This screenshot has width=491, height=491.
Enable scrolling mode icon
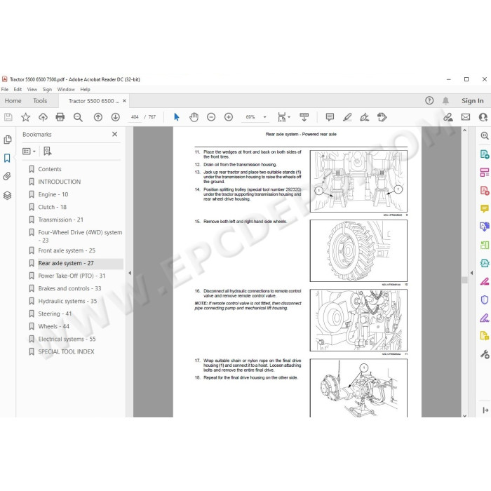(x=304, y=117)
